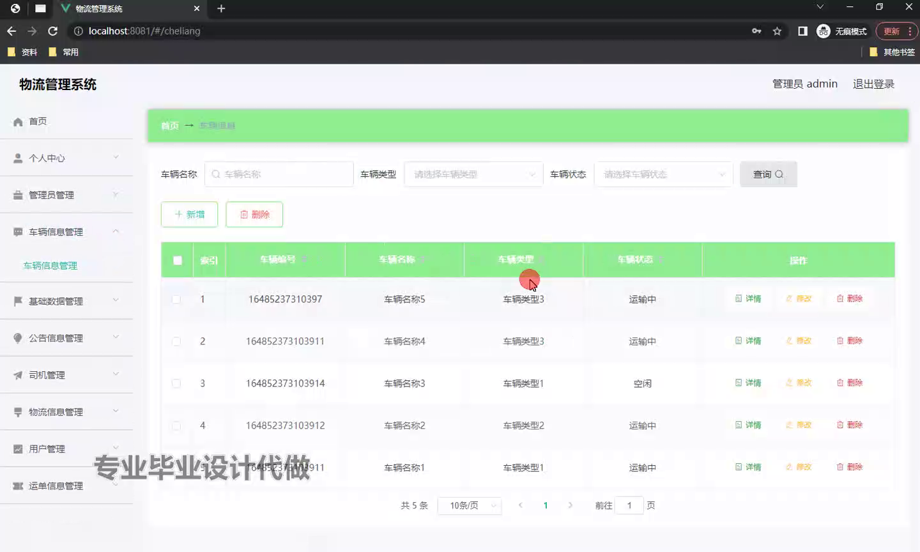Screen dimensions: 920x552
Task: Select page 1 in pagination
Action: 546,505
